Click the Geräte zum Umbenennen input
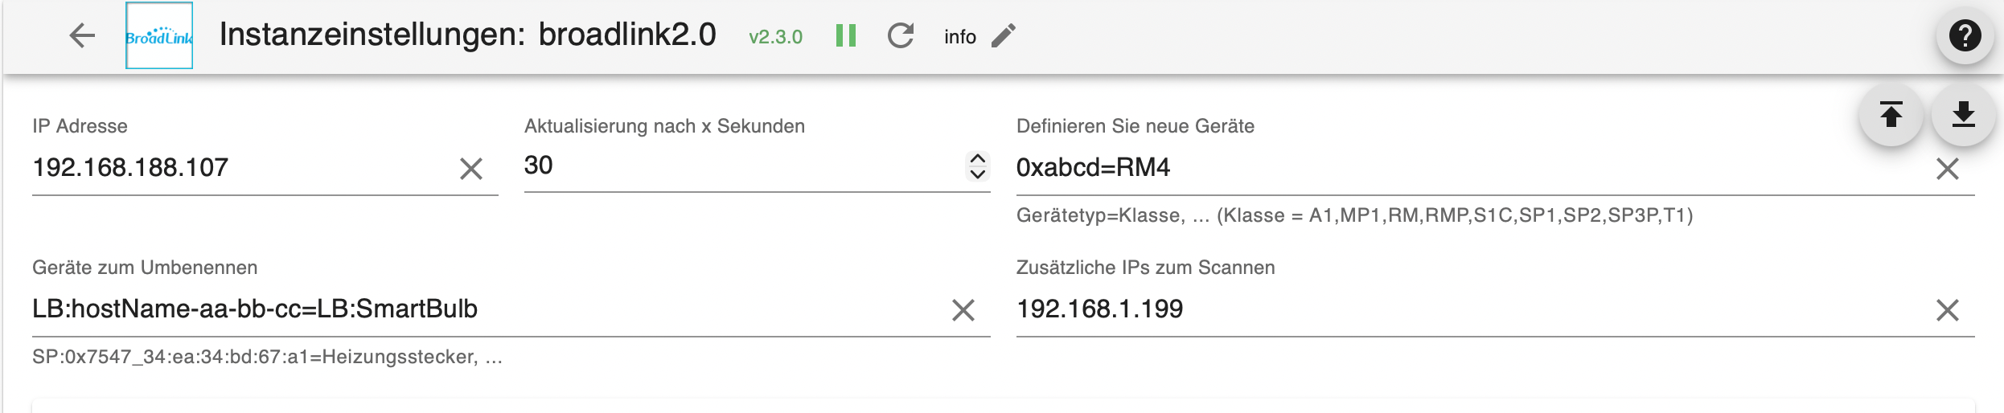Viewport: 2004px width, 413px height. coord(483,309)
